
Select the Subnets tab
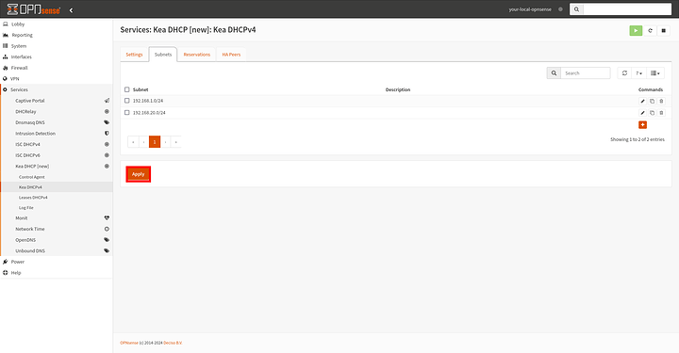point(163,55)
